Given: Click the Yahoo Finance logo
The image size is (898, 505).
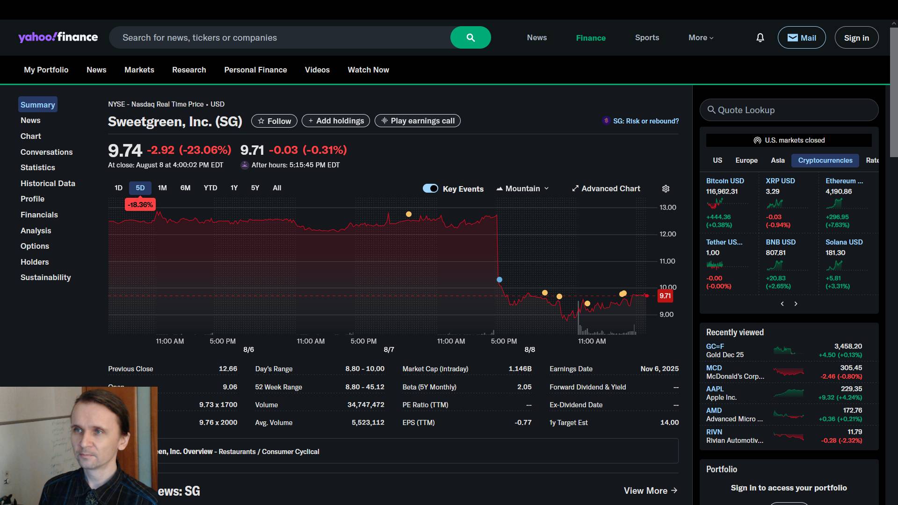Looking at the screenshot, I should (x=58, y=37).
